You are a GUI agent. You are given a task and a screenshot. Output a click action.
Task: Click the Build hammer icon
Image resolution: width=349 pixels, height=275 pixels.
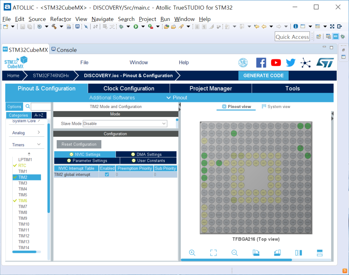point(54,27)
